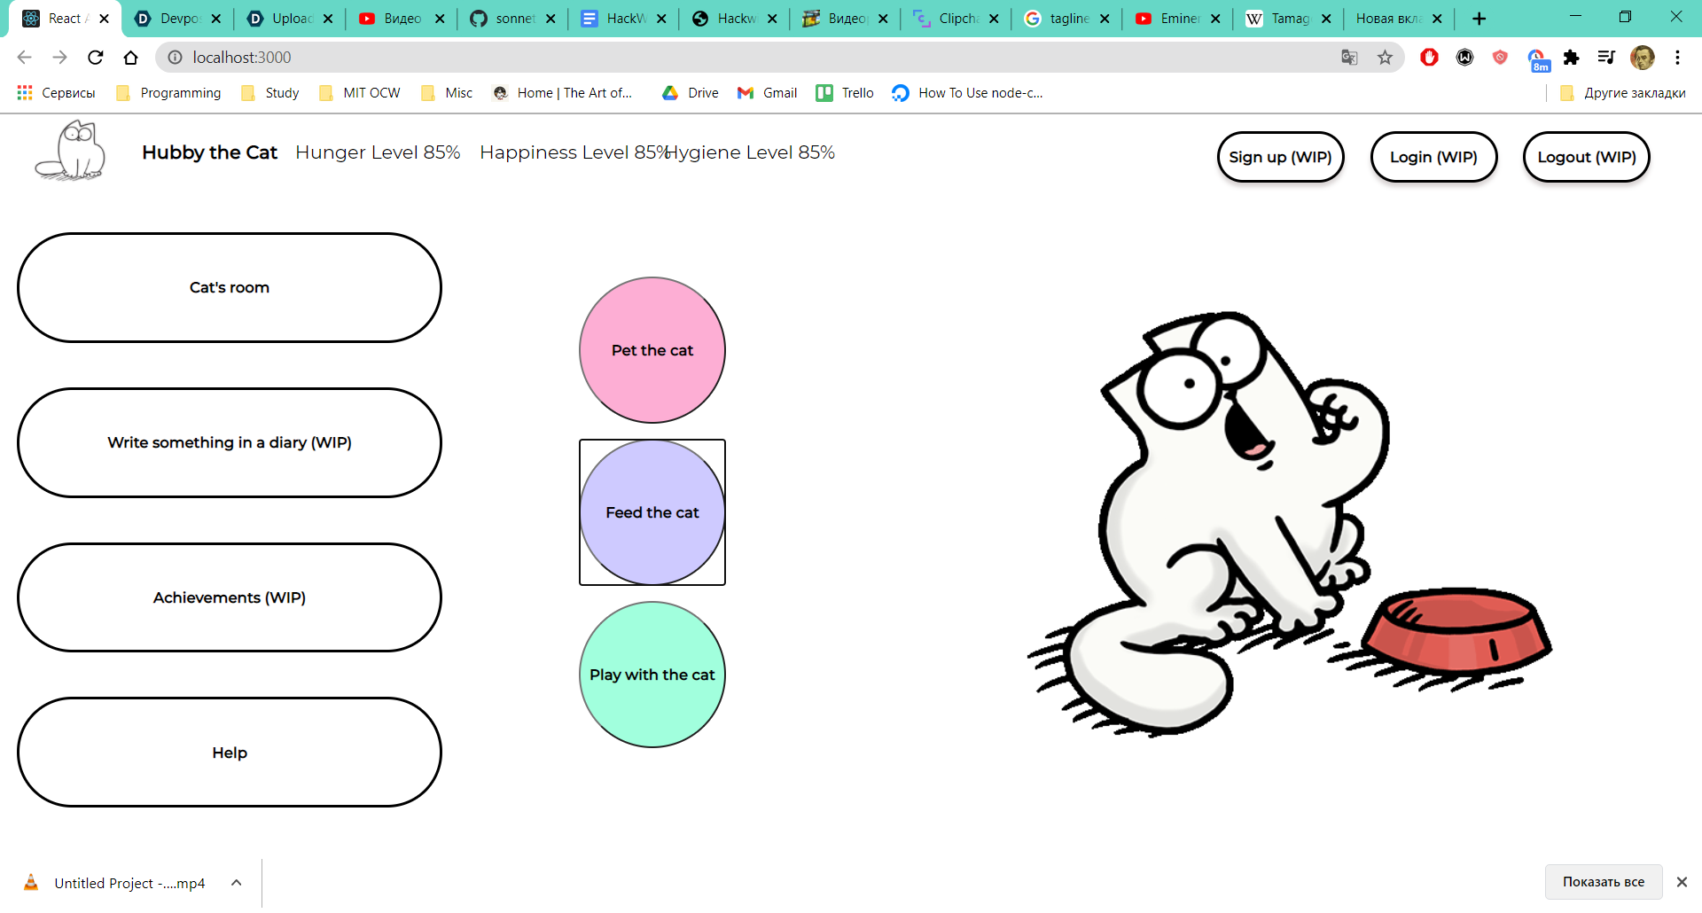Close the downloads bar
The height and width of the screenshot is (913, 1702).
click(x=1682, y=882)
